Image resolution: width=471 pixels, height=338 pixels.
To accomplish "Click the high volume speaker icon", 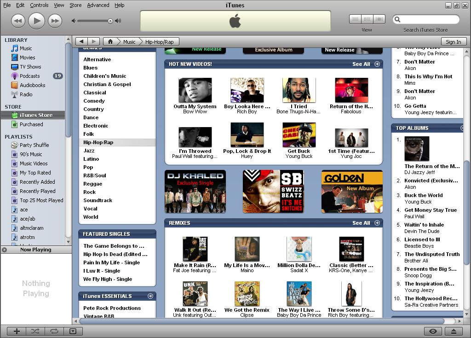I will (118, 21).
